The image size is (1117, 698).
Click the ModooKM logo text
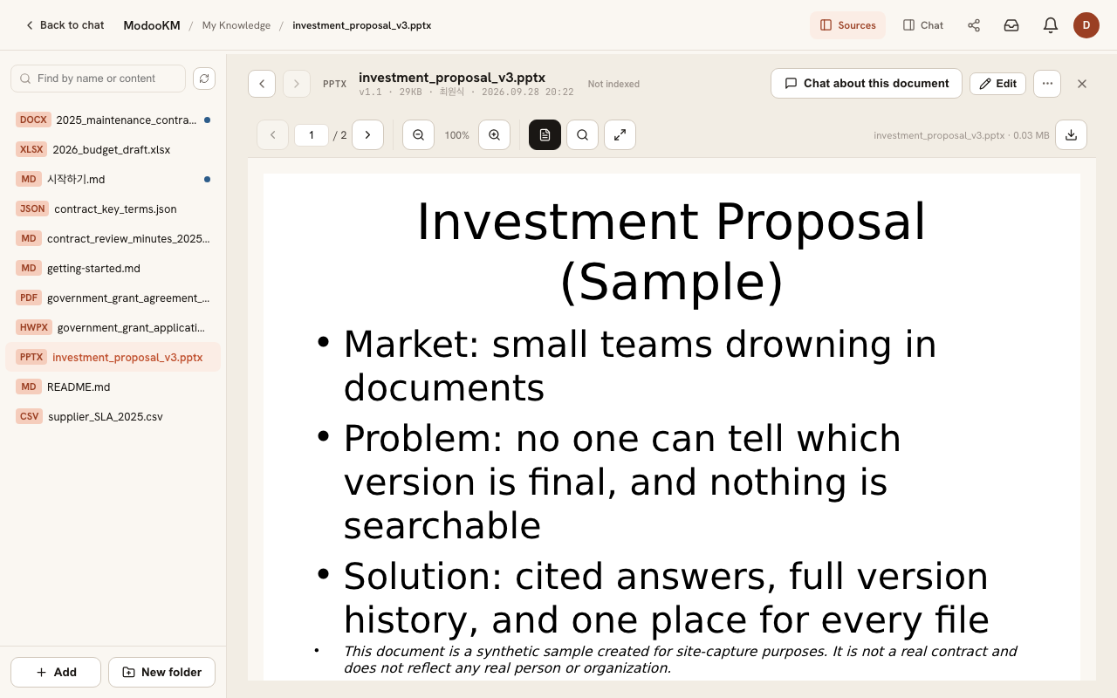click(x=152, y=25)
